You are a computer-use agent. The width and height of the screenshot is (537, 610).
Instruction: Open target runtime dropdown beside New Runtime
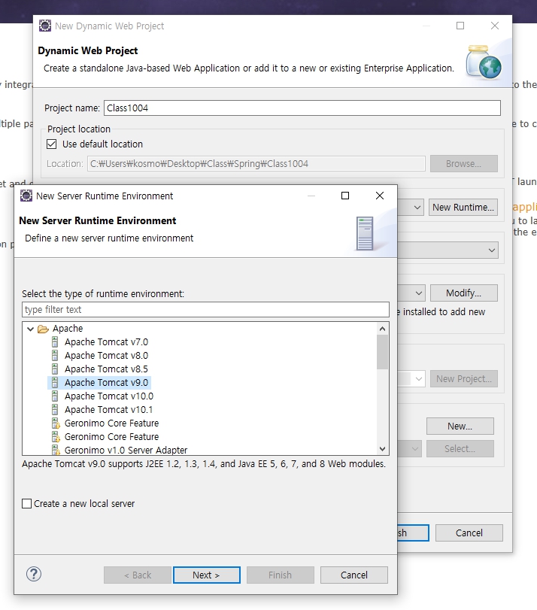[417, 208]
